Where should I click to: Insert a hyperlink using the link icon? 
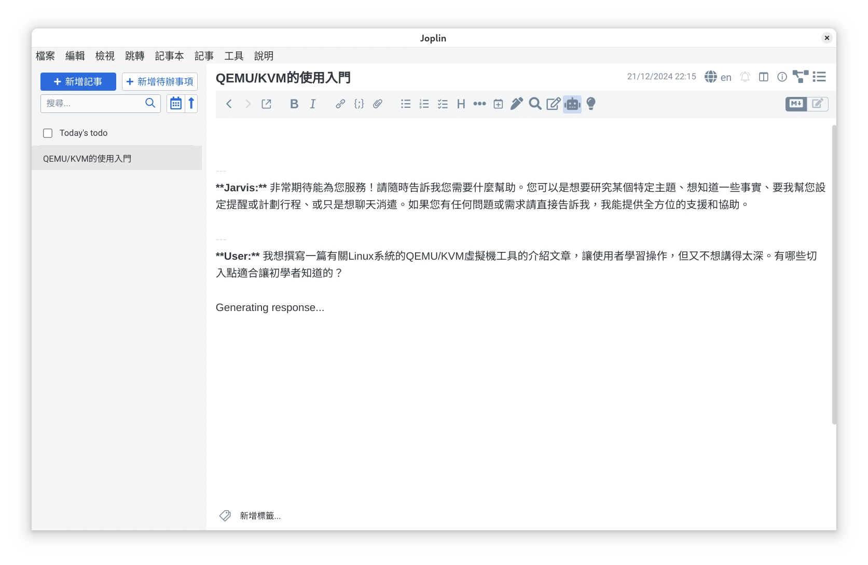340,104
